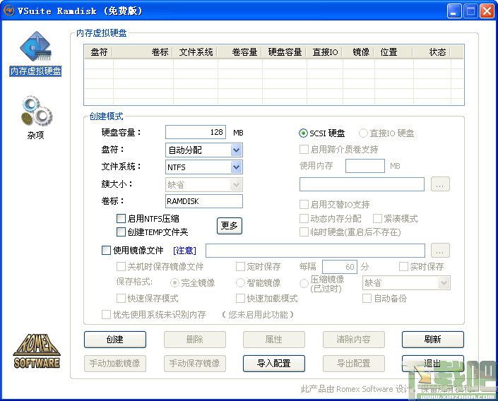Click the 更多 button
The image size is (498, 401).
click(x=230, y=226)
